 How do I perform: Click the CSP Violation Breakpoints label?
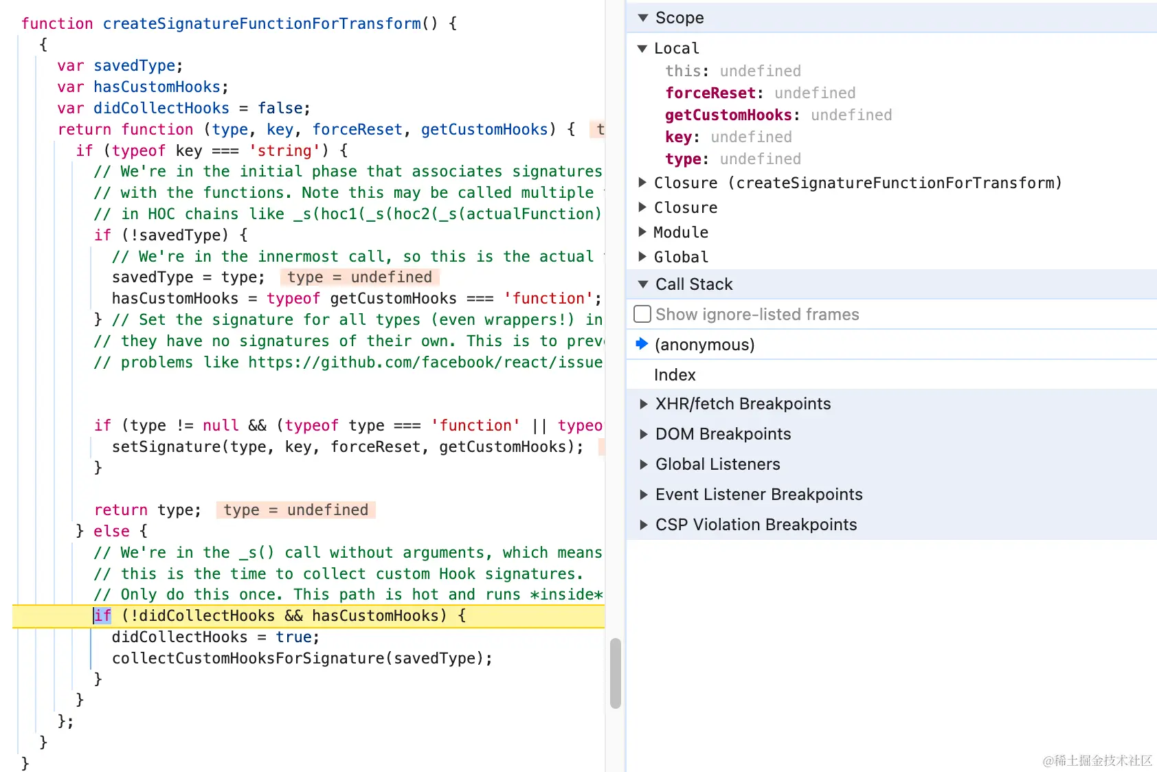coord(756,525)
